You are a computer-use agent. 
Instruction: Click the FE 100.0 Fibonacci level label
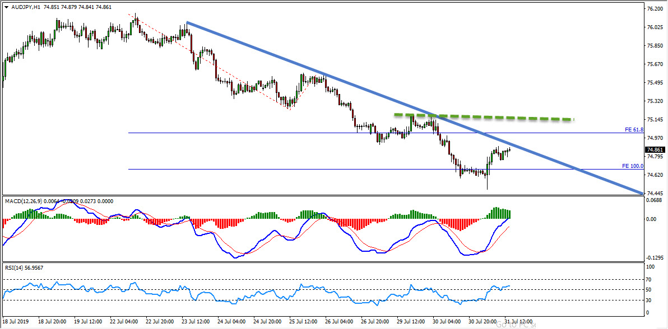(x=633, y=166)
